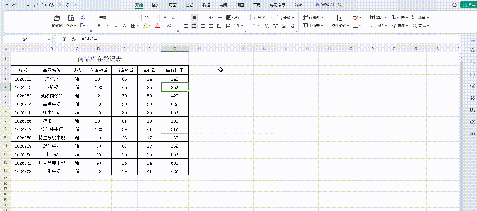Screen dimensions: 477x211
Task: Open the 文件 File menu
Action: 12,5
